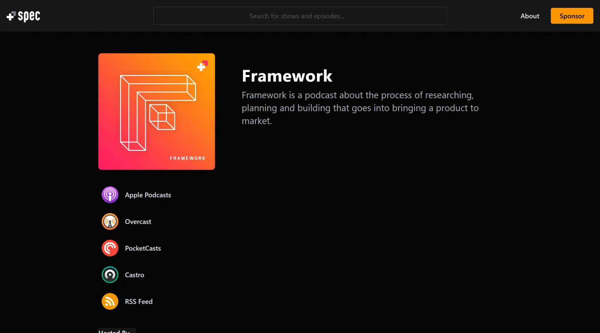This screenshot has width=600, height=333.
Task: Click the Overcast orange icon
Action: (110, 221)
